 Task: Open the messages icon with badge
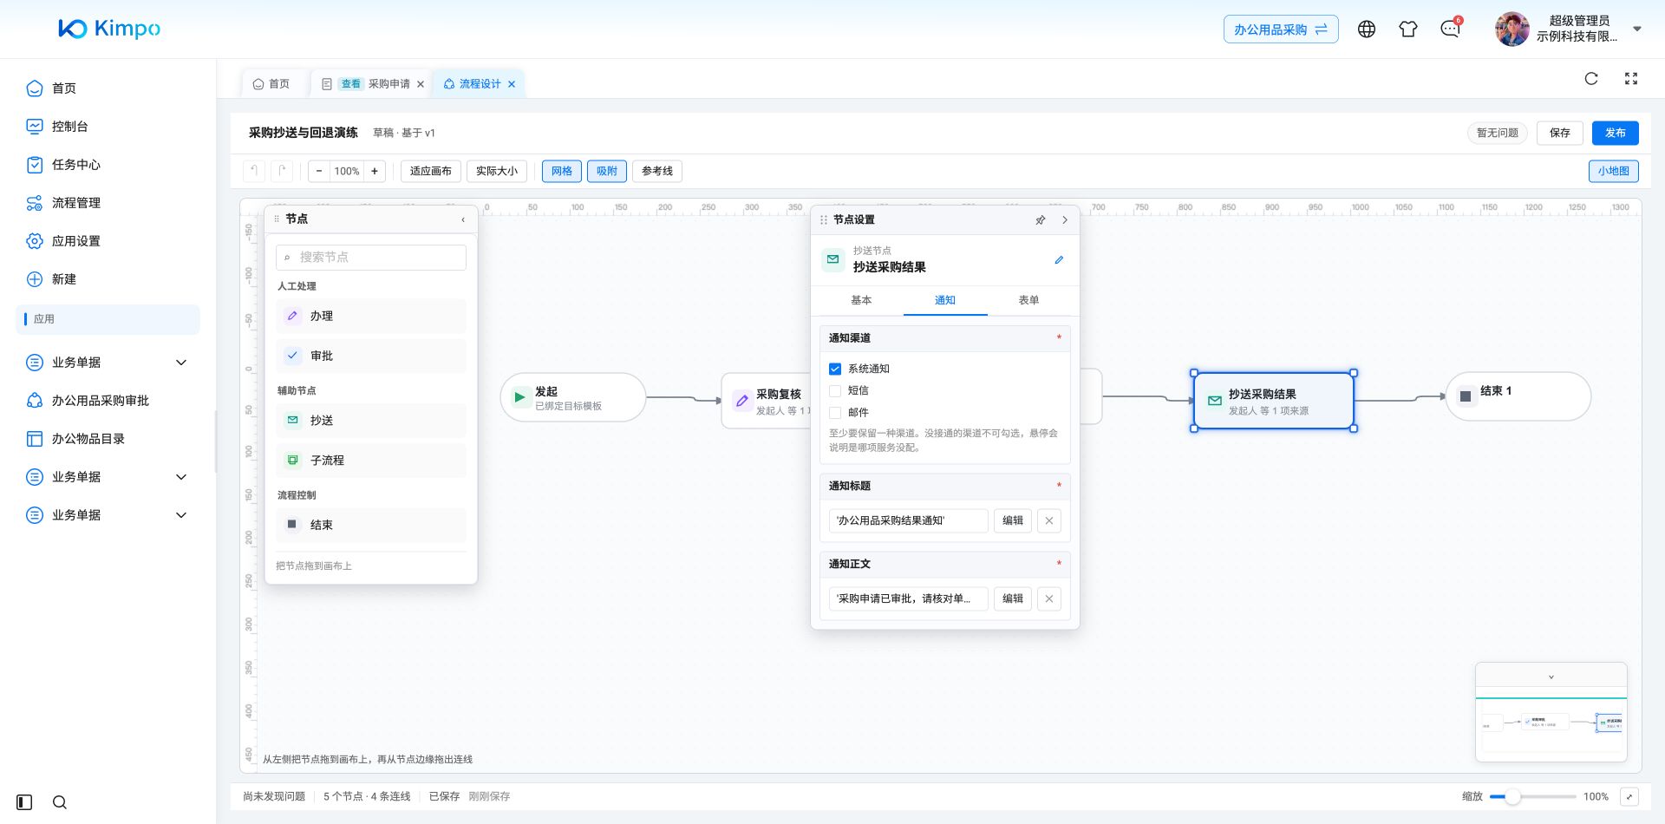pyautogui.click(x=1450, y=29)
